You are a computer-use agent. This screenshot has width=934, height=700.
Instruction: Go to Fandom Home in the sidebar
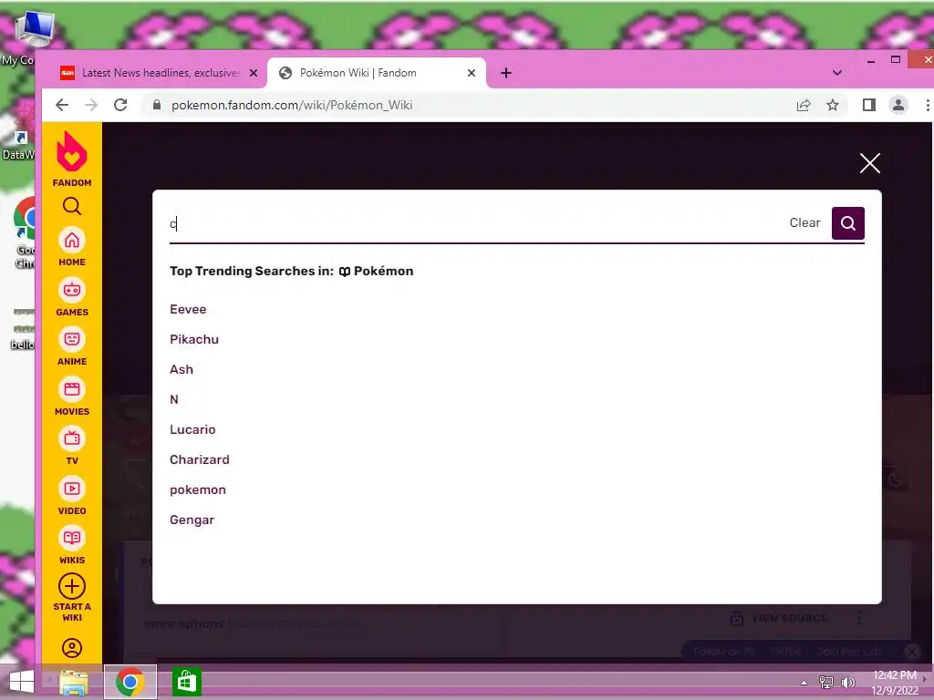click(x=72, y=247)
